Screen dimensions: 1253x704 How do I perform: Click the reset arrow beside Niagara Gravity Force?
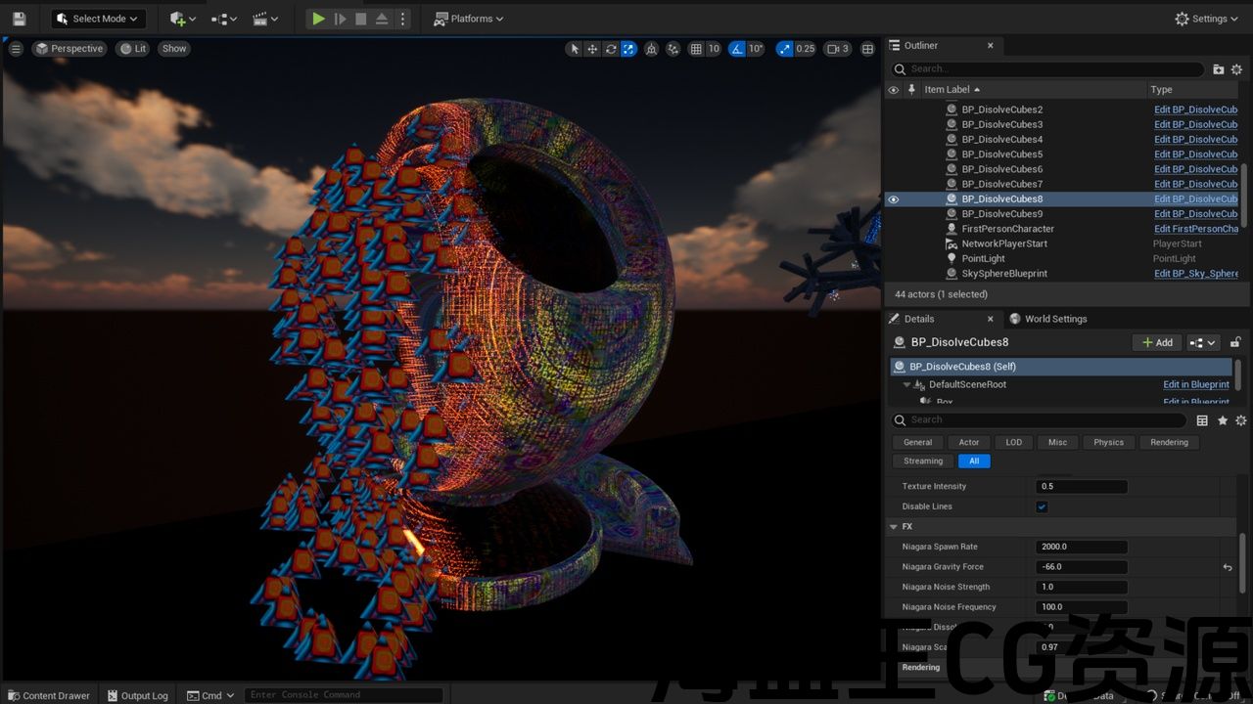(x=1227, y=567)
